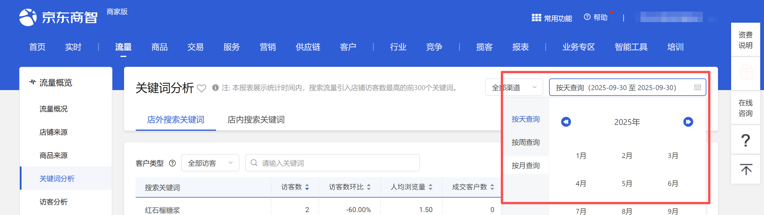Sort by 成交客户数 column arrows
Image resolution: width=764 pixels, height=215 pixels.
[x=492, y=187]
